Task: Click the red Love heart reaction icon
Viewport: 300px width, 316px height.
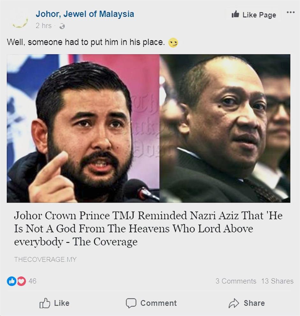Action: click(21, 281)
